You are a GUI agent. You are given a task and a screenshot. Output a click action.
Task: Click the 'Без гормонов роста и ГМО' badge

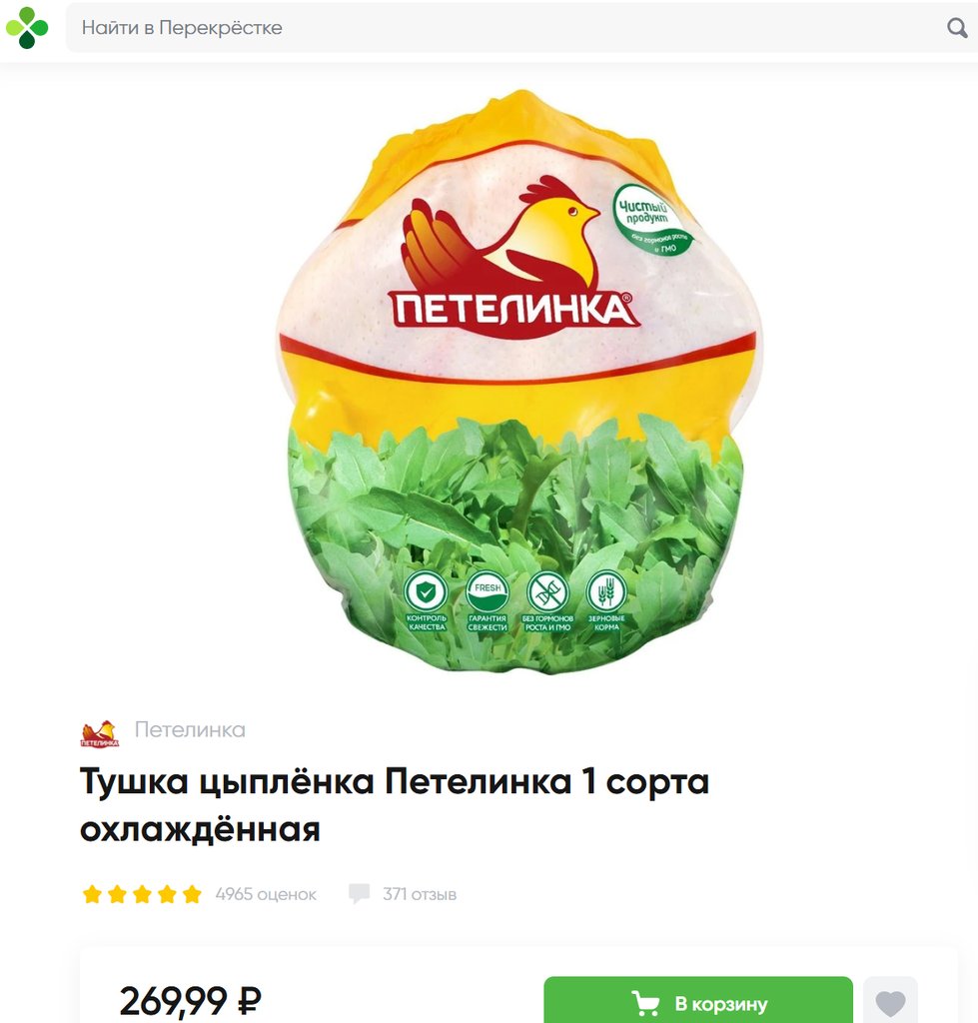point(547,600)
